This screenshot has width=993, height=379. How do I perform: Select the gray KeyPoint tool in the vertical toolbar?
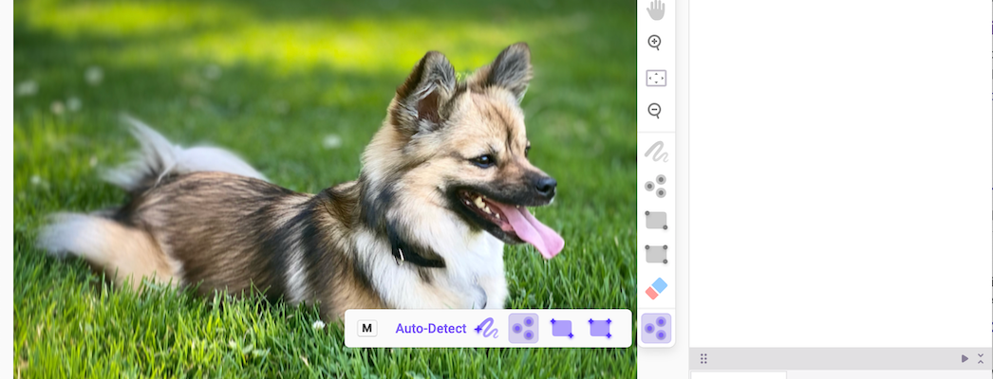click(x=655, y=186)
